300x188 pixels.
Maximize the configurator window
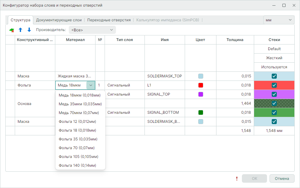pos(284,5)
